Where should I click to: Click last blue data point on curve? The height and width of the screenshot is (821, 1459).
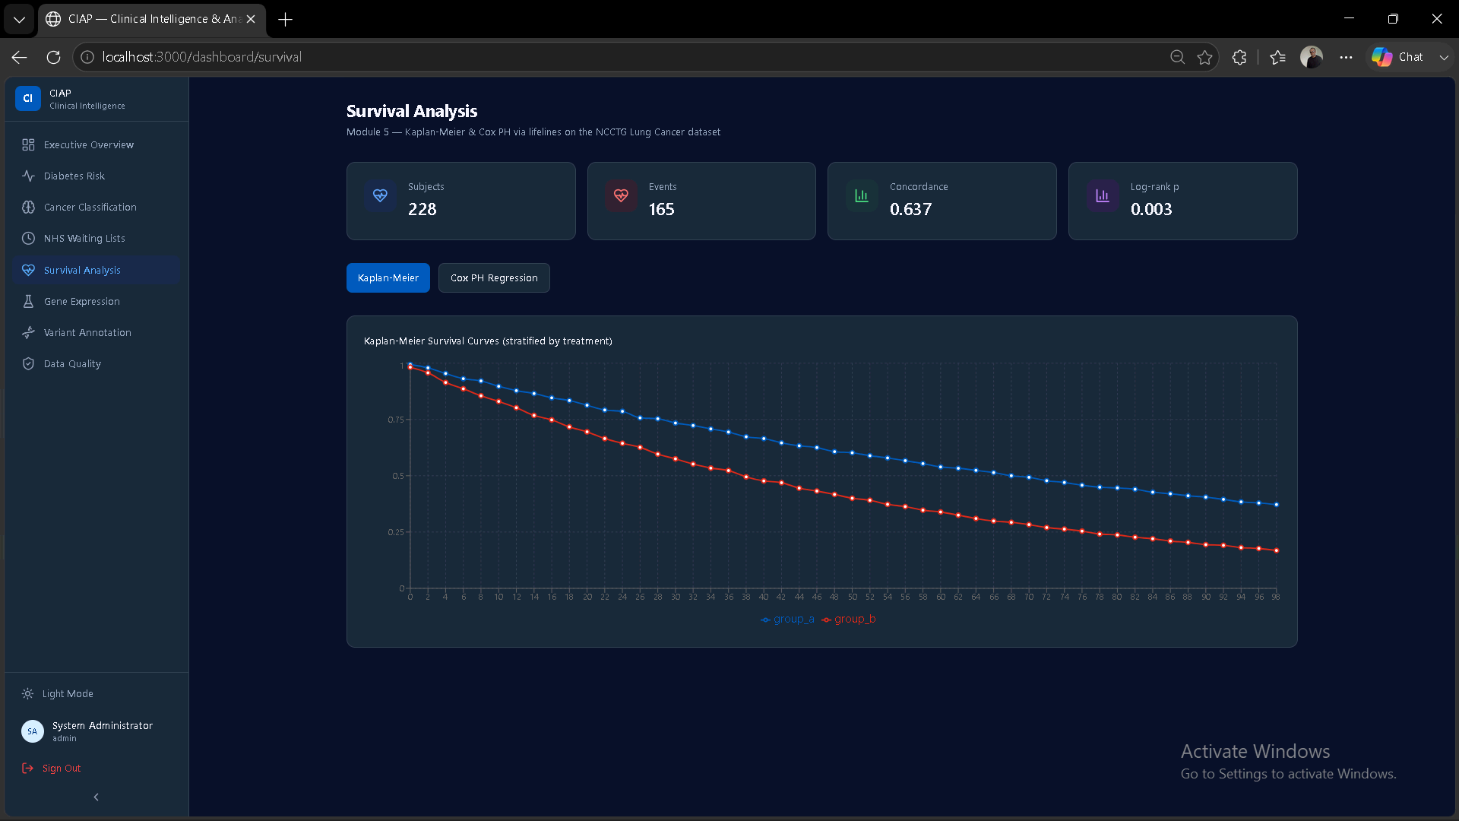click(x=1276, y=504)
